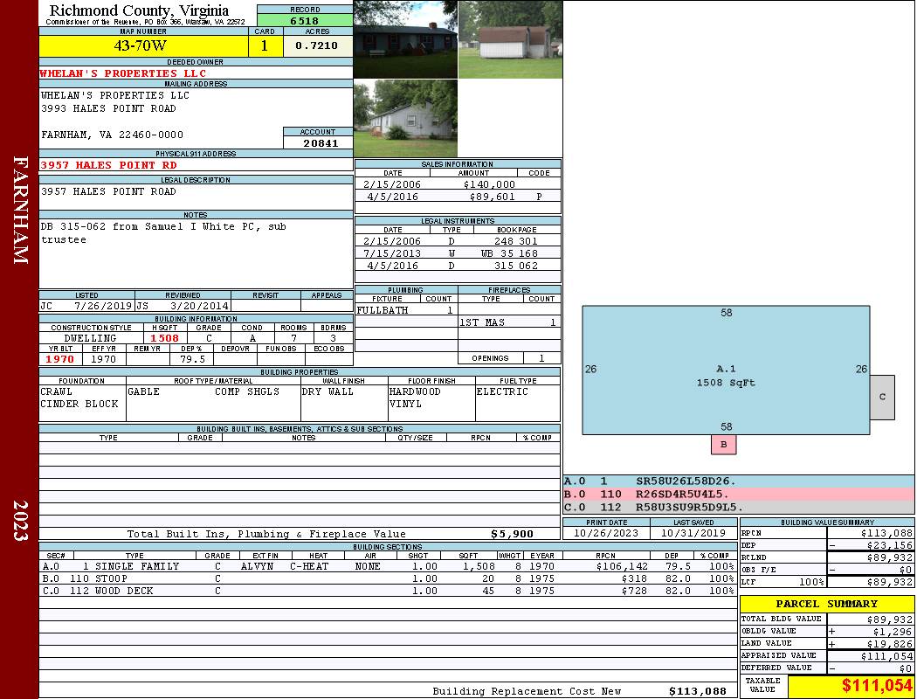
Task: Select the A.0 SINGLE FAMILY building section row
Action: coord(387,566)
